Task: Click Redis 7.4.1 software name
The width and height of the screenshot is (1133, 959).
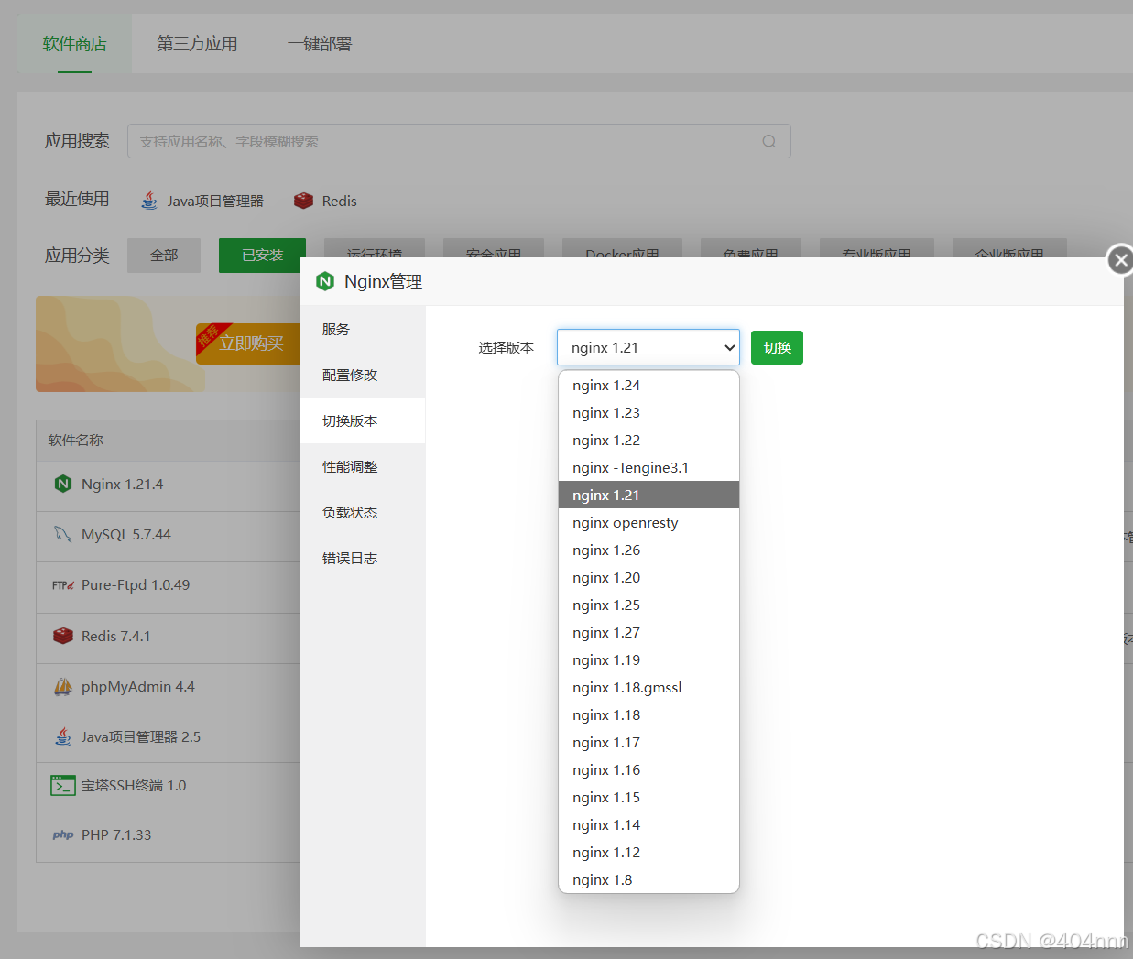Action: (116, 636)
